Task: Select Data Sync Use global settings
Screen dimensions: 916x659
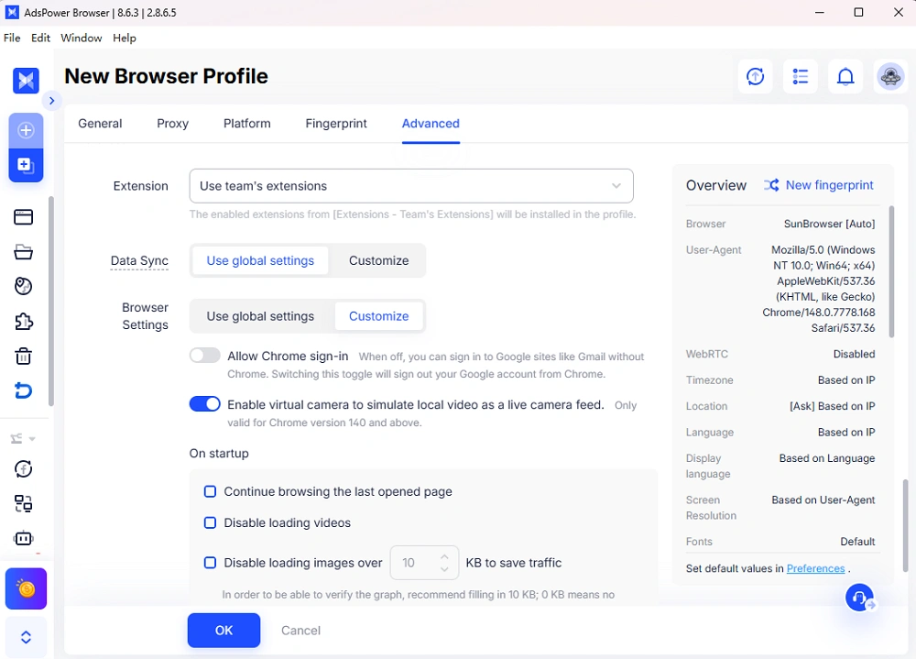Action: click(x=260, y=261)
